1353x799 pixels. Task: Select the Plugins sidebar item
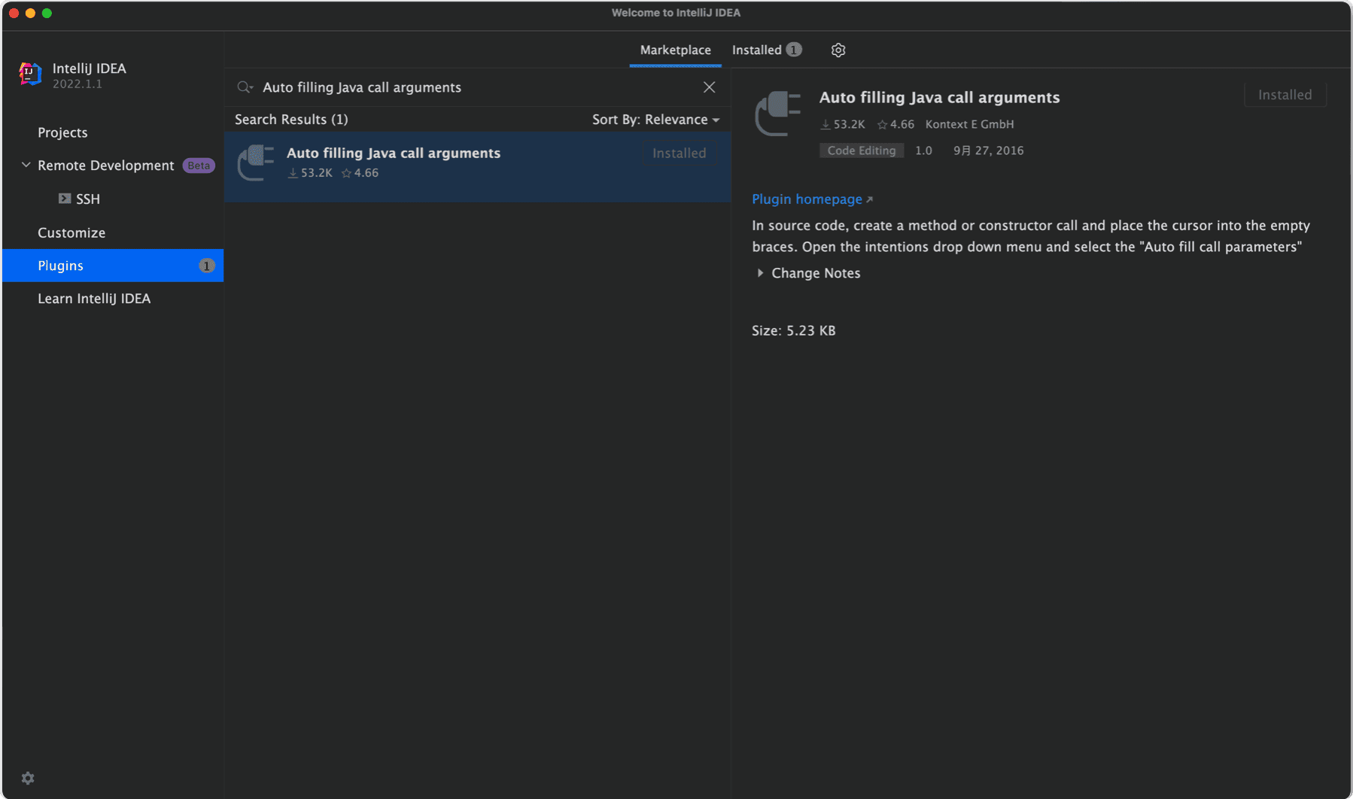pyautogui.click(x=113, y=266)
